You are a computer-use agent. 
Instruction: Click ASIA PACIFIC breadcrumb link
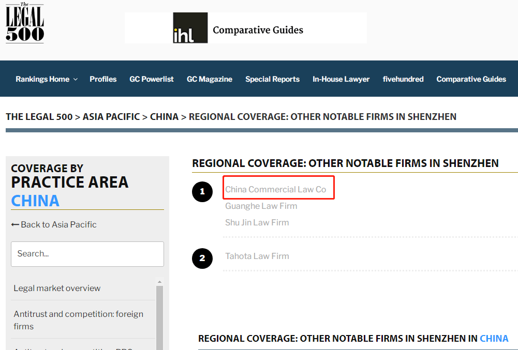click(x=111, y=116)
